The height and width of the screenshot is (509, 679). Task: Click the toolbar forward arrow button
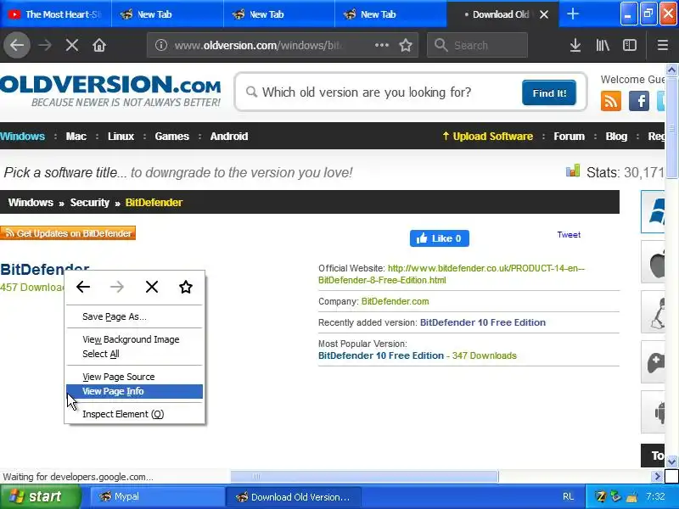click(45, 45)
